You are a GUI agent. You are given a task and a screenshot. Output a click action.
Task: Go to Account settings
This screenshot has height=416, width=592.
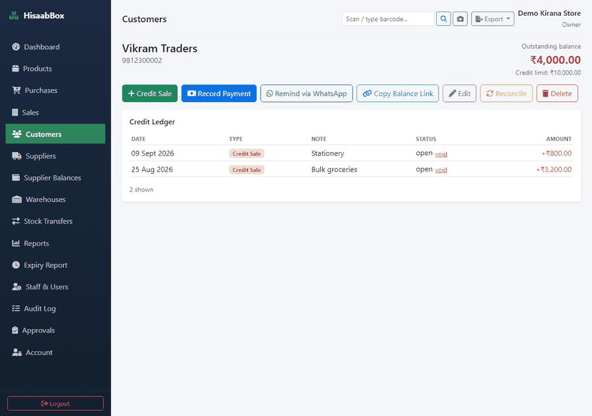pos(55,352)
